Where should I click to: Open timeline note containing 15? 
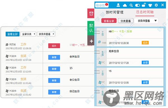[x=110, y=71]
